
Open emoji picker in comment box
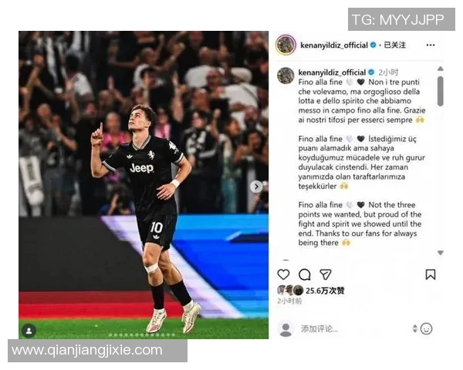[x=427, y=328]
